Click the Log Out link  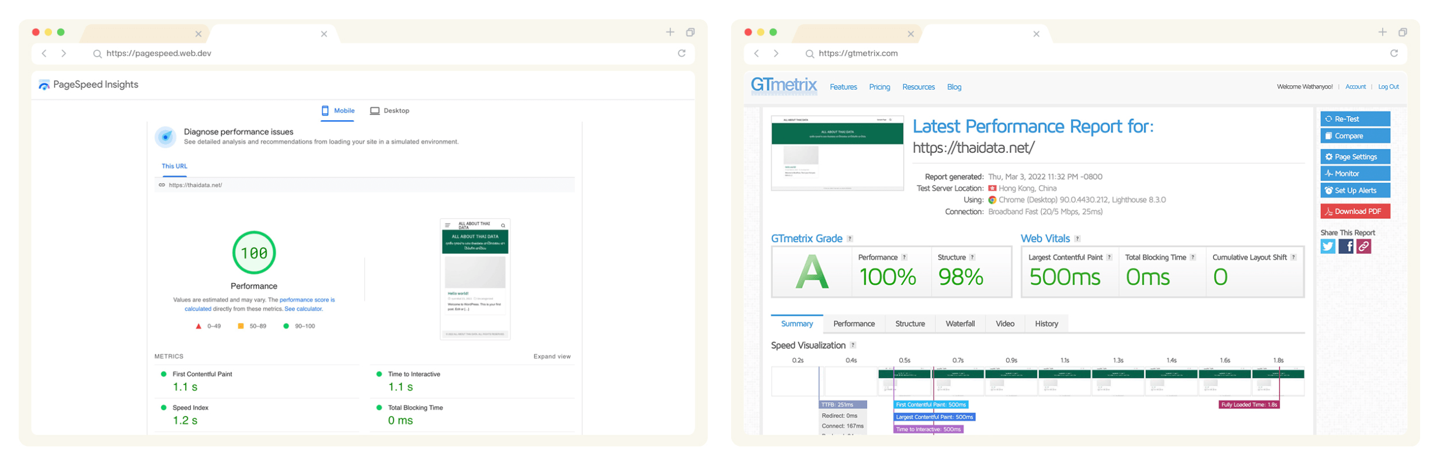click(x=1389, y=86)
